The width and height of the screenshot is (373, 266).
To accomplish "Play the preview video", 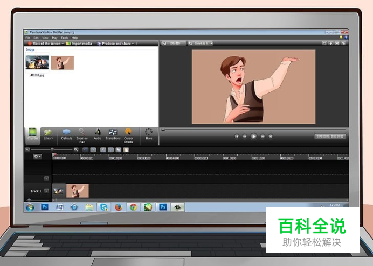I will [x=253, y=136].
